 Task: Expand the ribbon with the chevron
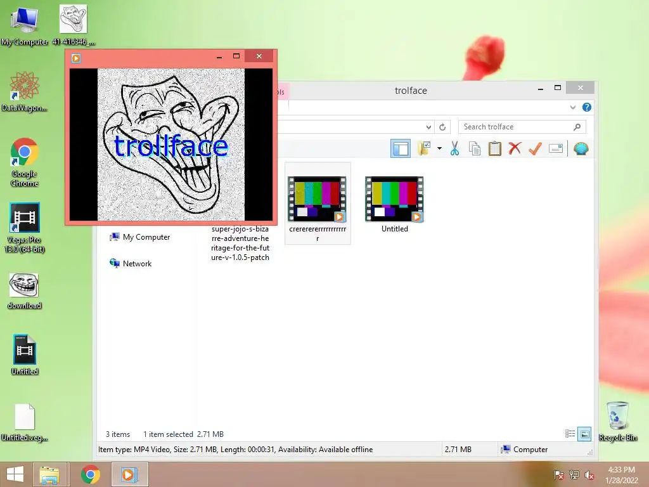[x=573, y=107]
